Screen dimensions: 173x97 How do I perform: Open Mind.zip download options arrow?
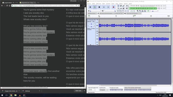pyautogui.click(x=39, y=91)
